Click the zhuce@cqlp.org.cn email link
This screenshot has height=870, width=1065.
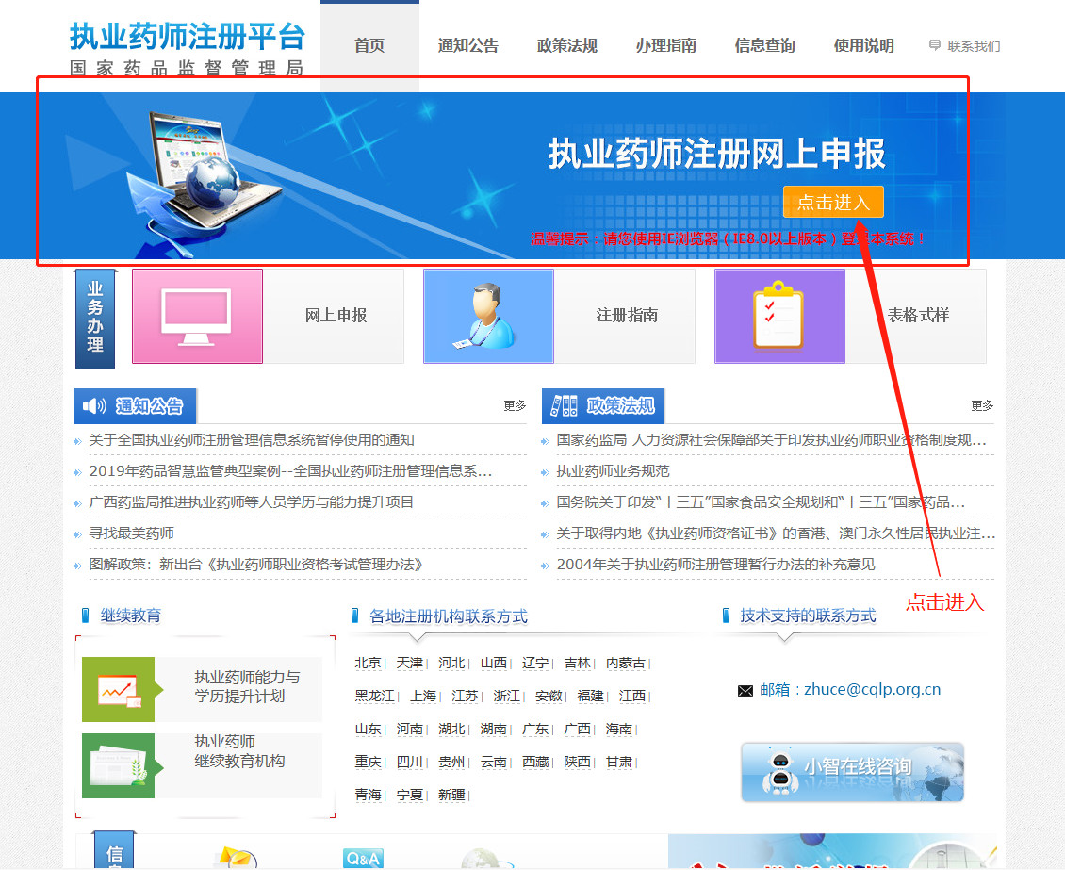[872, 690]
